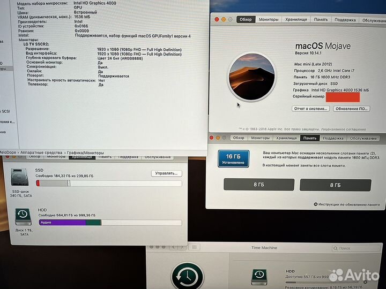Click the green segment of HDD storage bar

(x=93, y=223)
